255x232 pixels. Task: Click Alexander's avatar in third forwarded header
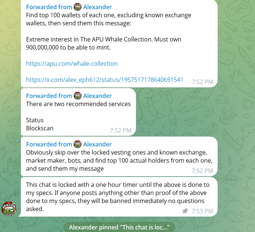tap(78, 144)
